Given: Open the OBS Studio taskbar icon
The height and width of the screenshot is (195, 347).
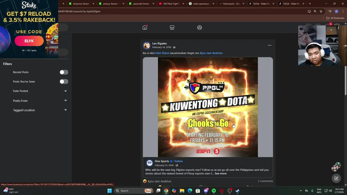Looking at the screenshot, I should pyautogui.click(x=230, y=191).
